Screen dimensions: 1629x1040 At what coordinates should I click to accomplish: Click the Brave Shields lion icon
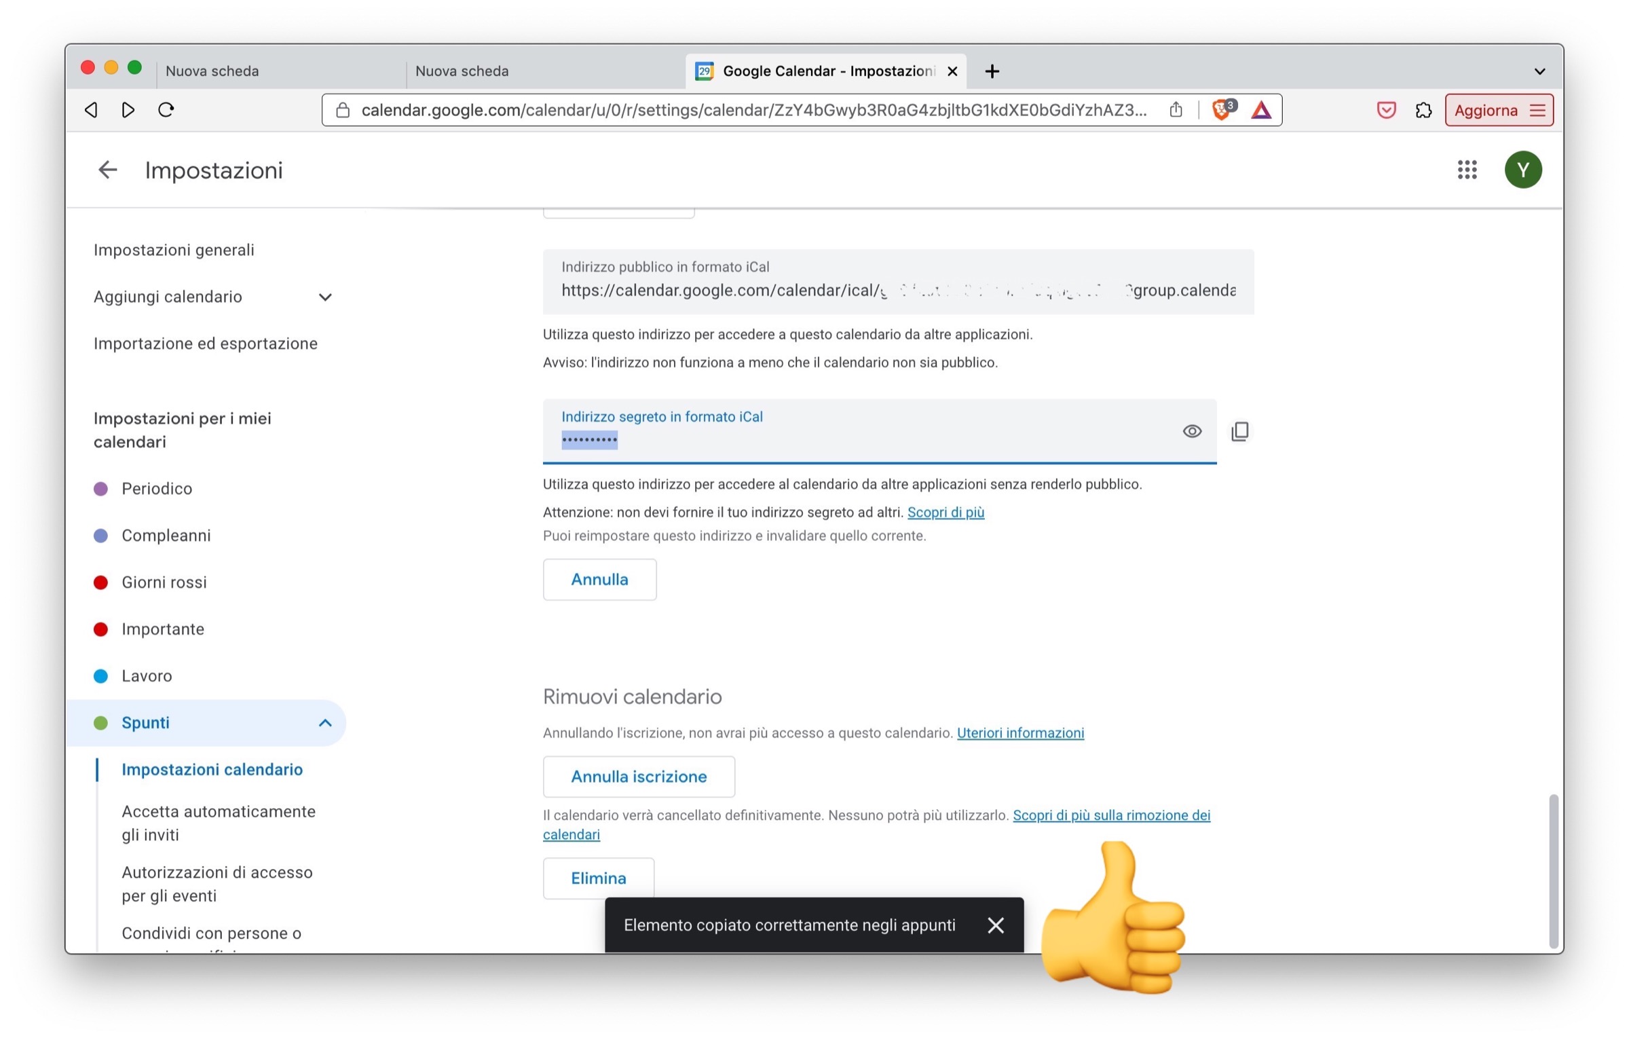tap(1222, 110)
